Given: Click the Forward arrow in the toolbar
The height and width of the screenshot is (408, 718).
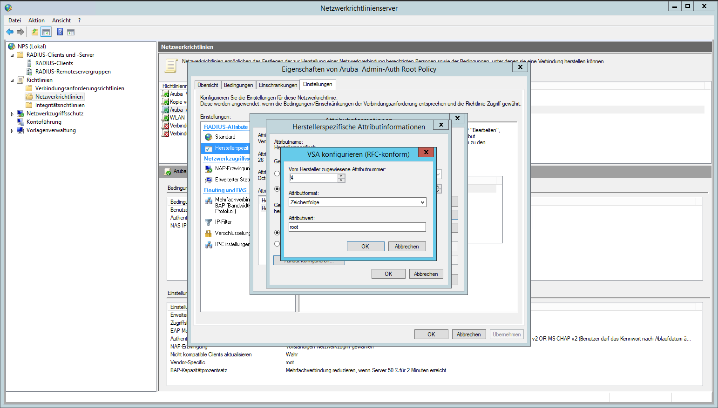Looking at the screenshot, I should click(20, 32).
